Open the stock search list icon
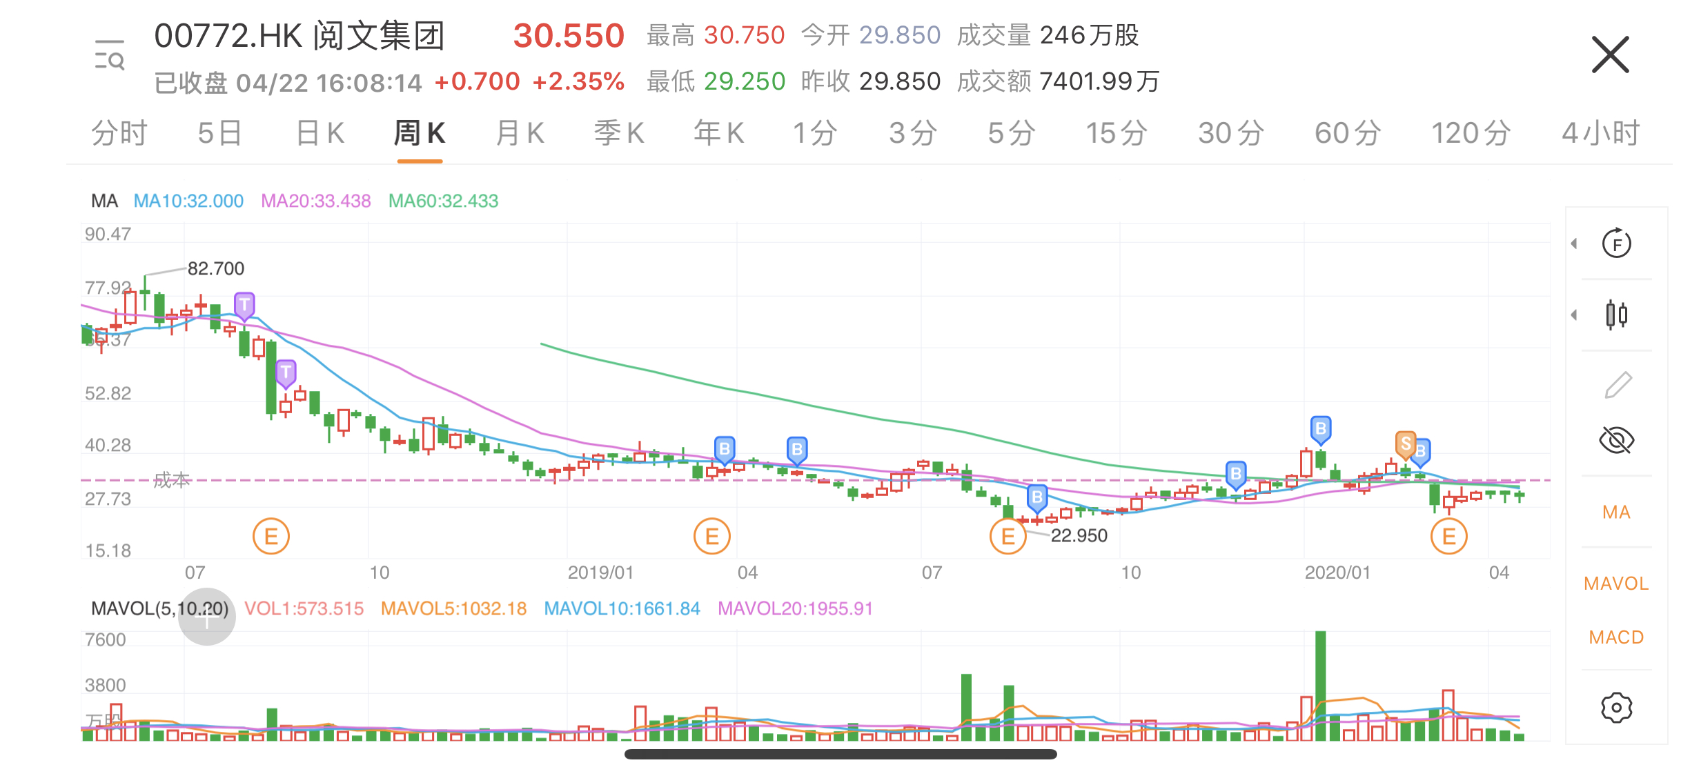This screenshot has width=1681, height=776. pos(110,55)
